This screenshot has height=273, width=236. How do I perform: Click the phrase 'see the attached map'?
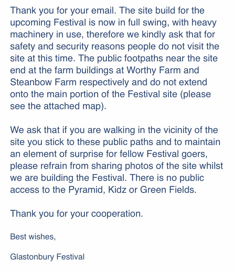point(56,106)
